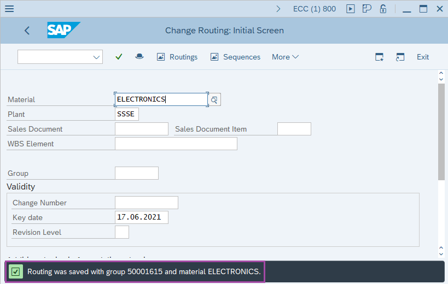This screenshot has height=284, width=448.
Task: Click the scroll up arrow at top right
Action: [x=441, y=73]
